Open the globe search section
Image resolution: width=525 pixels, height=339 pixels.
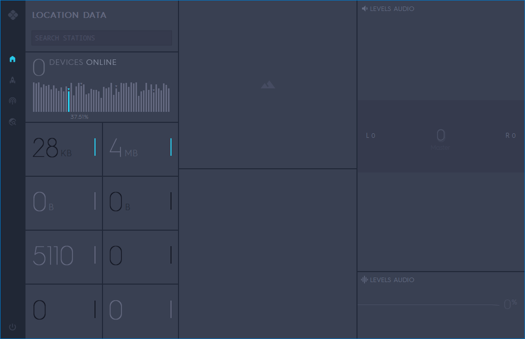(12, 121)
